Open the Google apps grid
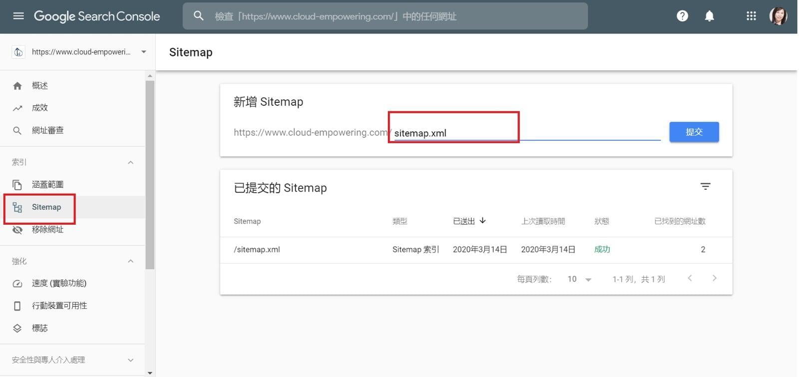The image size is (799, 377). [x=751, y=16]
